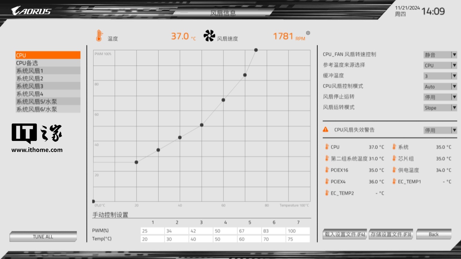
Task: Open the CPU风扇失效警告 dropdown
Action: point(440,130)
